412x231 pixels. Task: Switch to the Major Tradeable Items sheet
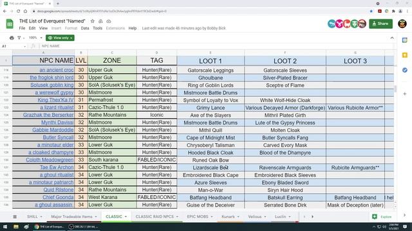71,217
